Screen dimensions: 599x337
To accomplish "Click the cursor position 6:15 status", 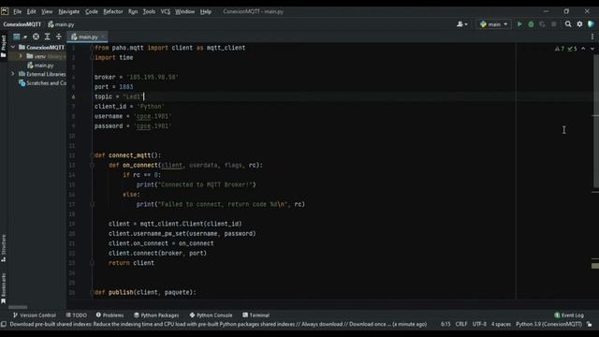I will [446, 325].
